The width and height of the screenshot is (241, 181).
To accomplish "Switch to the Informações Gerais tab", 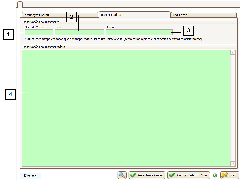I will tap(59, 15).
